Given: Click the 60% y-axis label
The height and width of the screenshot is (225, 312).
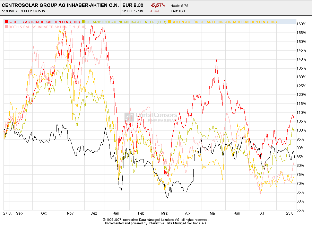Looking at the screenshot, I should (x=300, y=201).
